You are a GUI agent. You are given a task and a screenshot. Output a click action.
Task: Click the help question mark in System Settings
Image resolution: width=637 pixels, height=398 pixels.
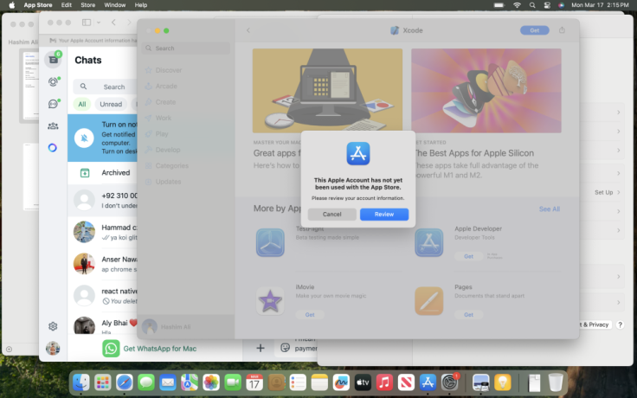coord(620,324)
